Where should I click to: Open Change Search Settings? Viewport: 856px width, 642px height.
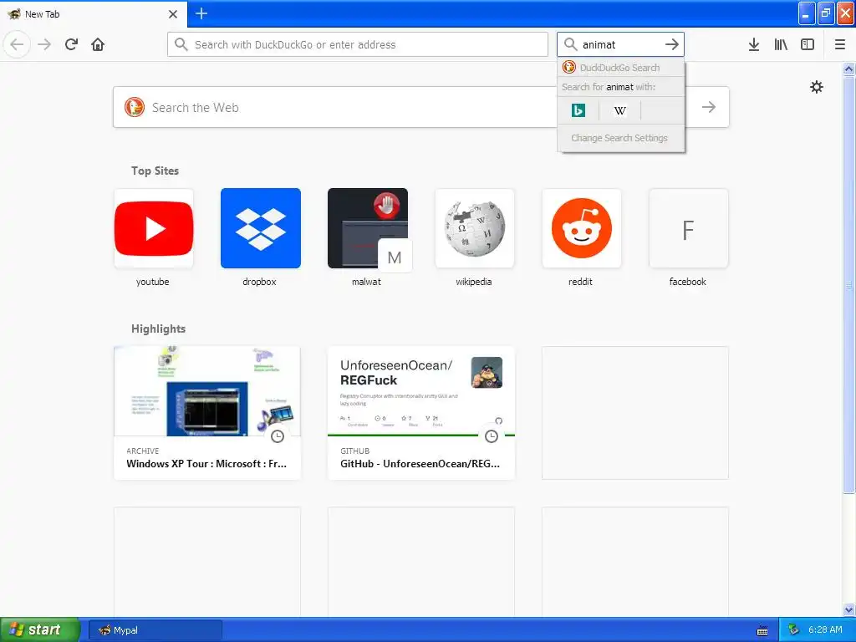click(x=619, y=138)
